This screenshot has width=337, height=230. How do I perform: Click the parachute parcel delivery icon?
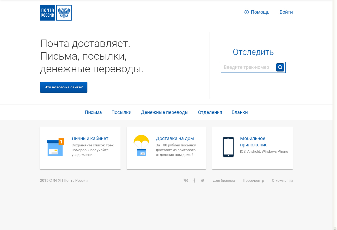pos(141,146)
